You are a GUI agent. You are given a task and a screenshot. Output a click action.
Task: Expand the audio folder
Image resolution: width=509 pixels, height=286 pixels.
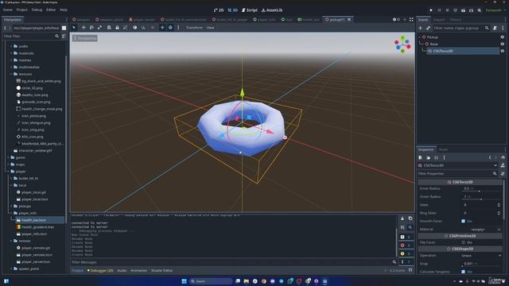[x=11, y=46]
